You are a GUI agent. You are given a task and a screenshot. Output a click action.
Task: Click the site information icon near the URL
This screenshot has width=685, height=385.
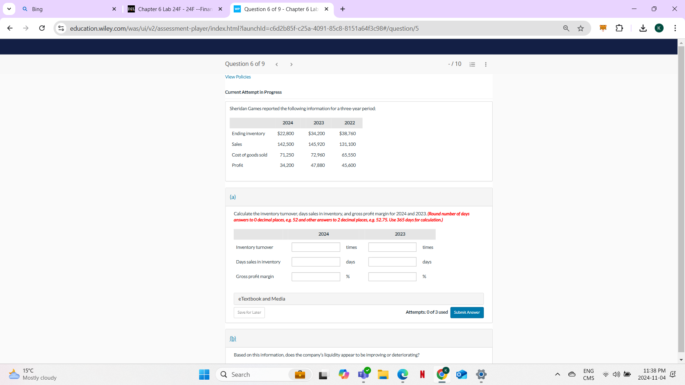61,28
